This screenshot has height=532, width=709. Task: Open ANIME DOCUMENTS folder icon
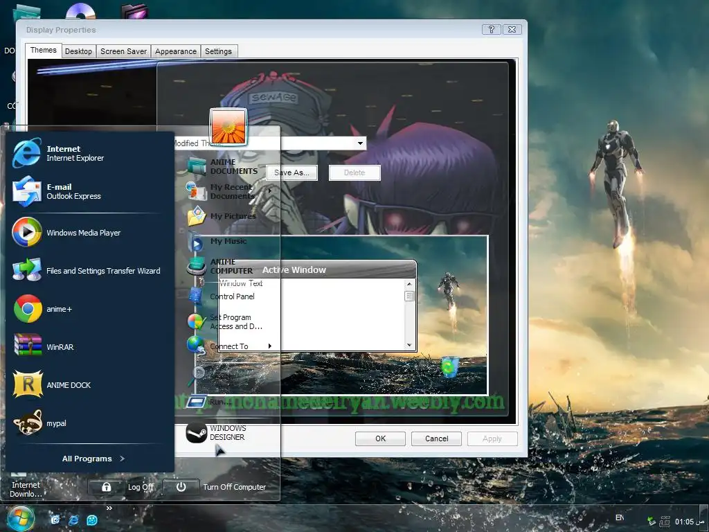197,166
